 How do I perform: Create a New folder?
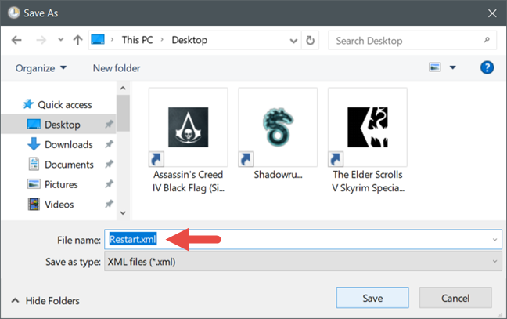click(x=117, y=68)
